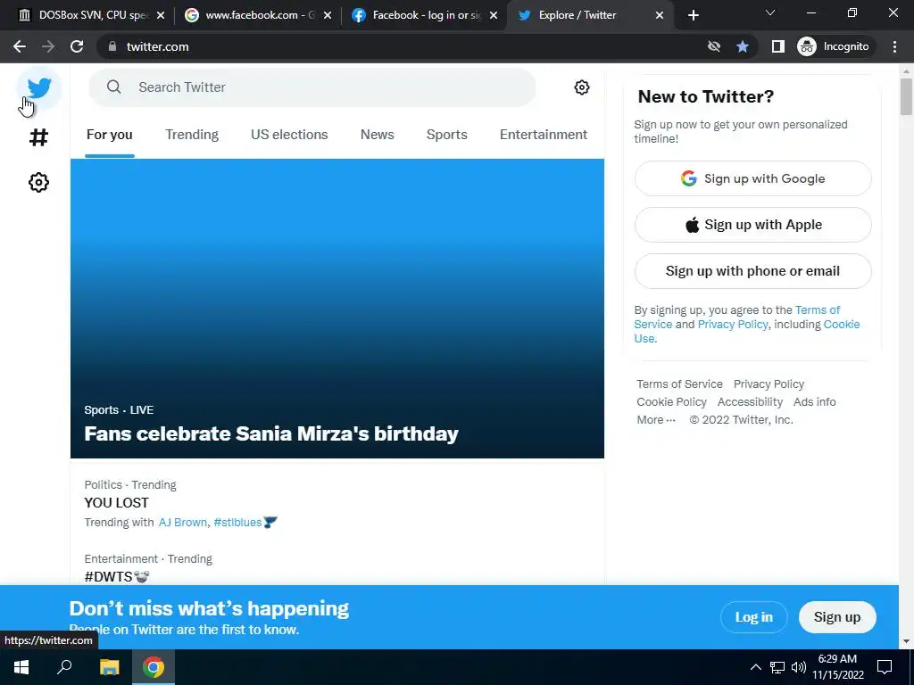Select the Sports tab

pyautogui.click(x=446, y=135)
